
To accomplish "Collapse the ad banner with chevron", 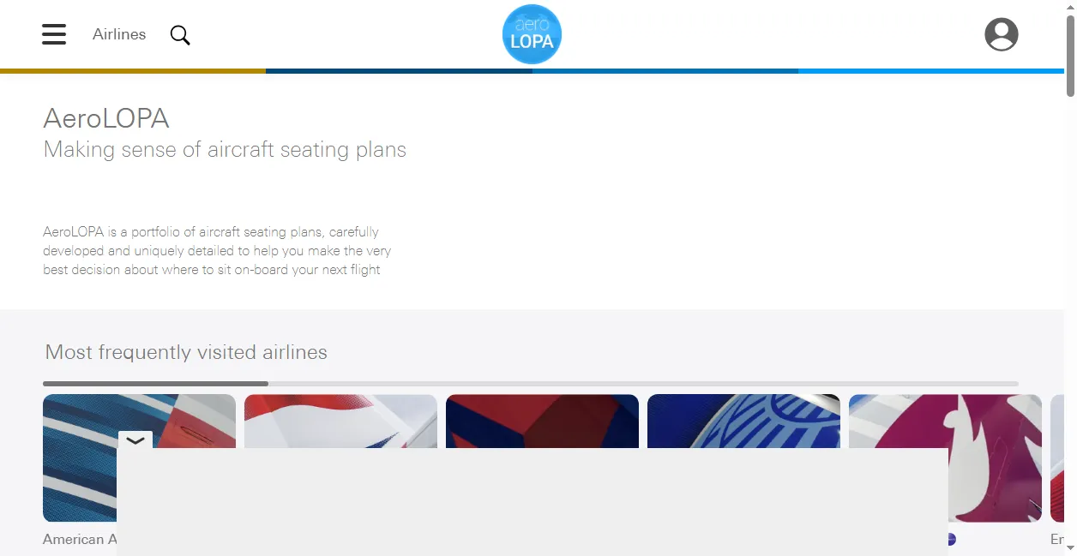I will click(135, 440).
